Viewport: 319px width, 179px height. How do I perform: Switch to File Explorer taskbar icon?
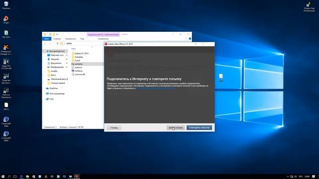[27, 177]
